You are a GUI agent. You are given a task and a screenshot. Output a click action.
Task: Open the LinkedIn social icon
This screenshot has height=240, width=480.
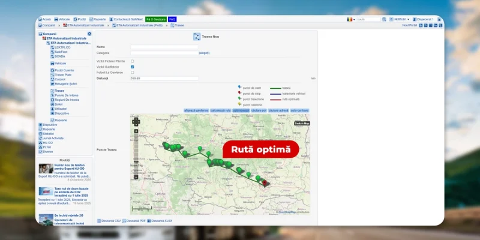(436, 25)
